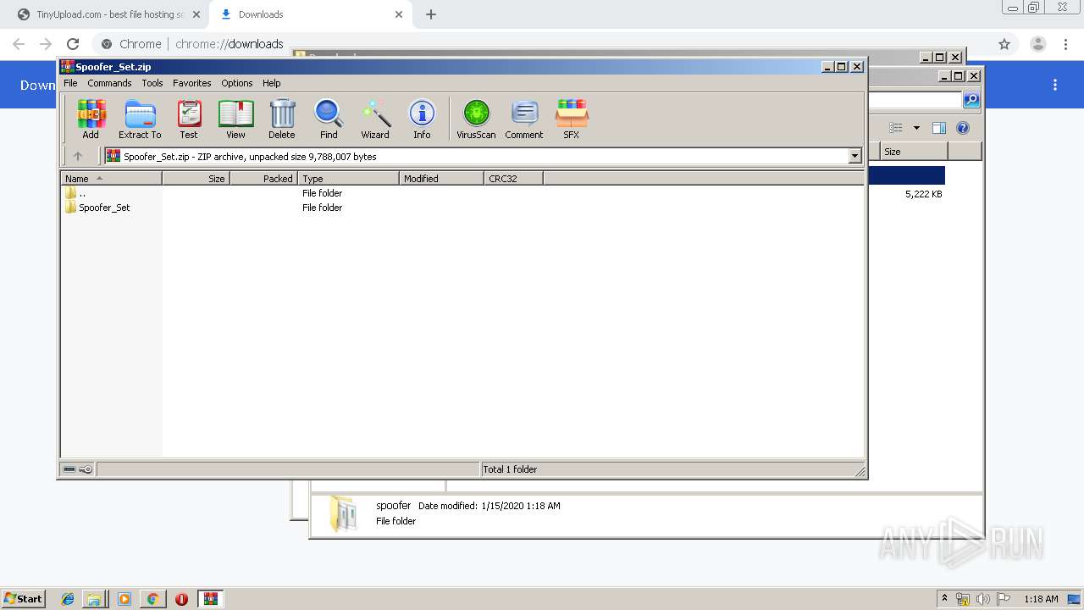Image resolution: width=1084 pixels, height=610 pixels.
Task: Close the TinyUpload.com tab
Action: 196,14
